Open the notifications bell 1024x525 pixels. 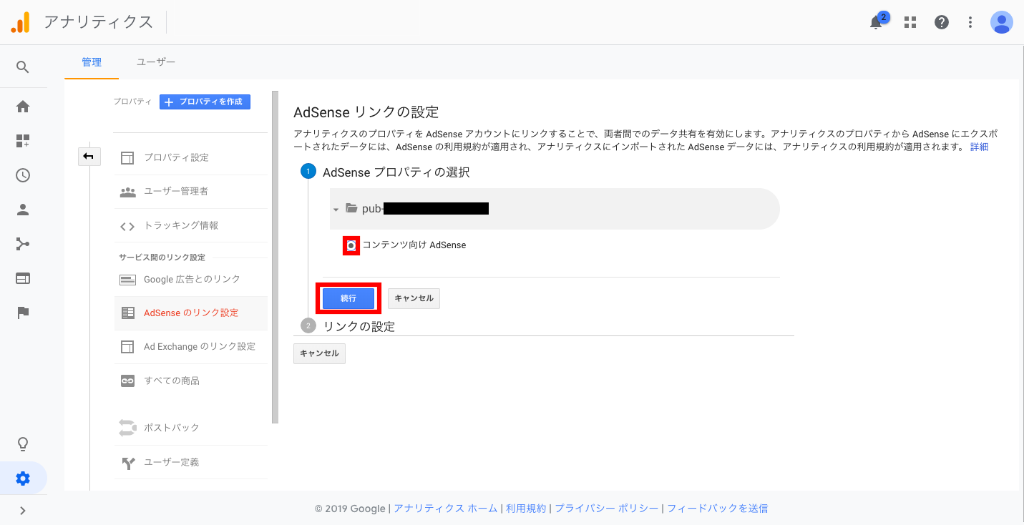[877, 22]
